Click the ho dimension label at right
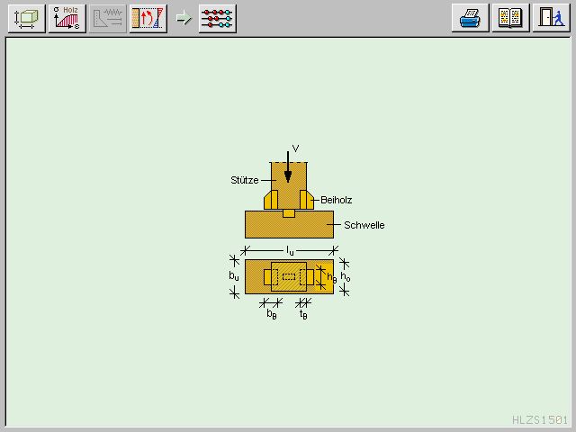This screenshot has width=576, height=432. tap(346, 276)
